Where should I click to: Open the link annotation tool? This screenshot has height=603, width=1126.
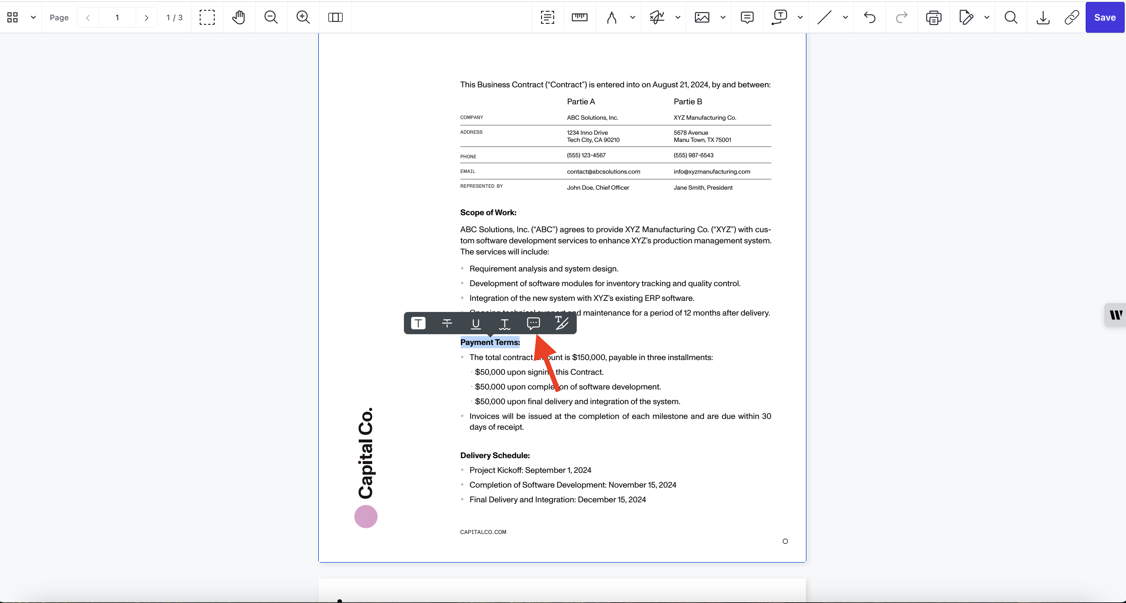pyautogui.click(x=1072, y=17)
